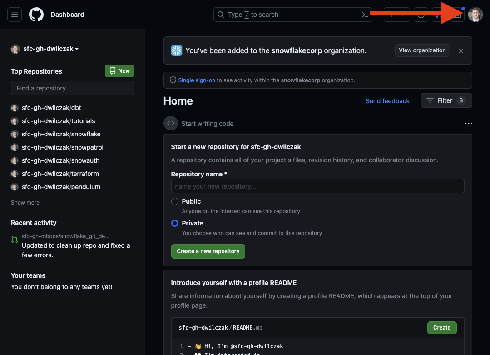The image size is (490, 355).
Task: Click the Single sign-on link
Action: (197, 80)
